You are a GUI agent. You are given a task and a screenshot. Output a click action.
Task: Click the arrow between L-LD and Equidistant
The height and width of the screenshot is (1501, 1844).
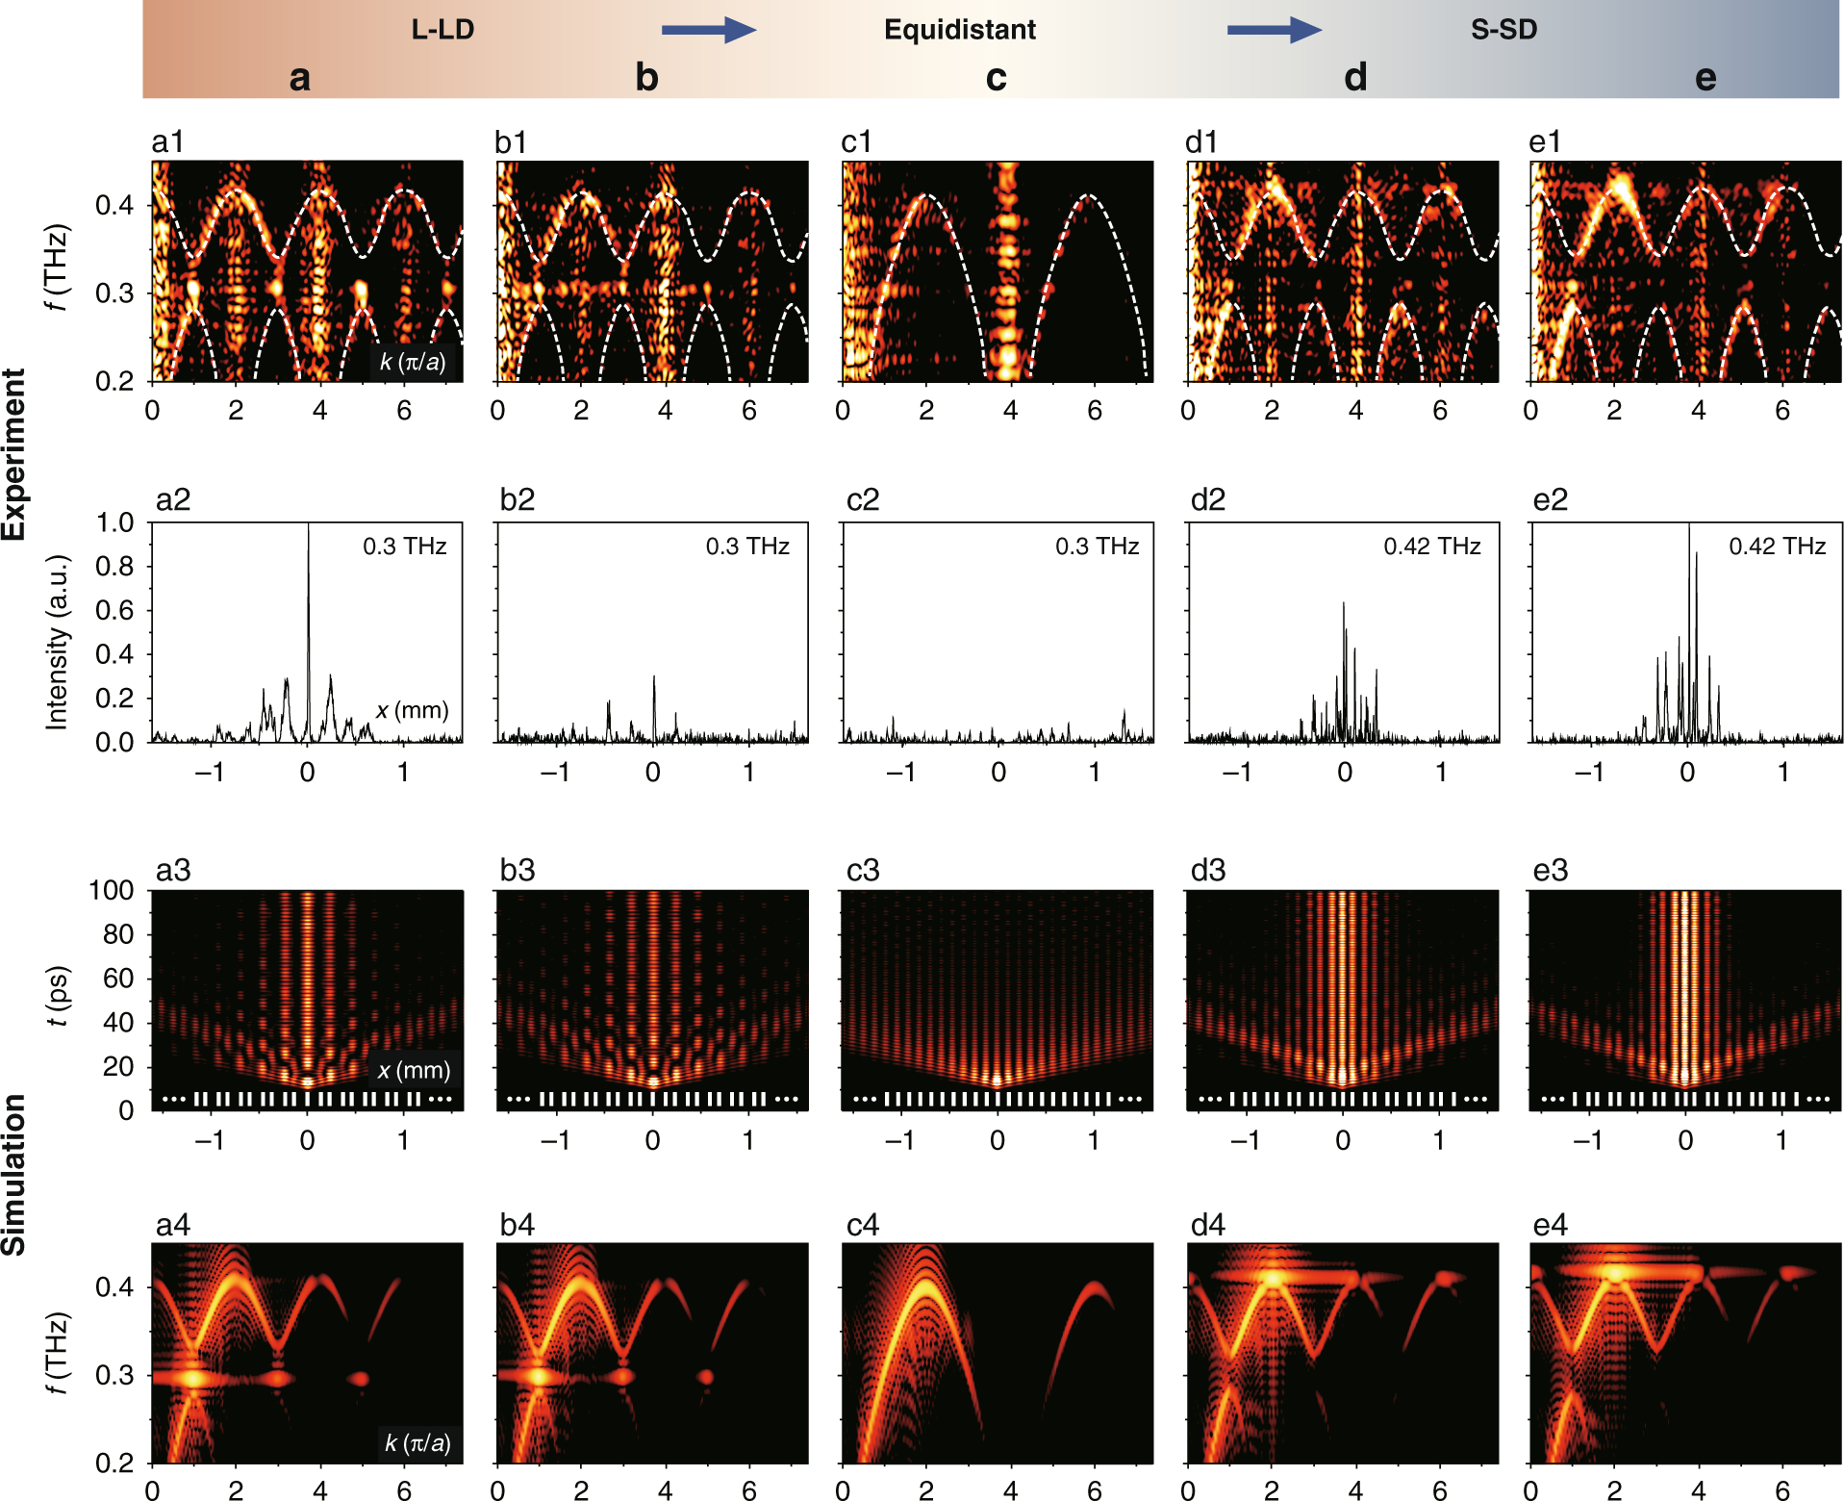coord(709,30)
